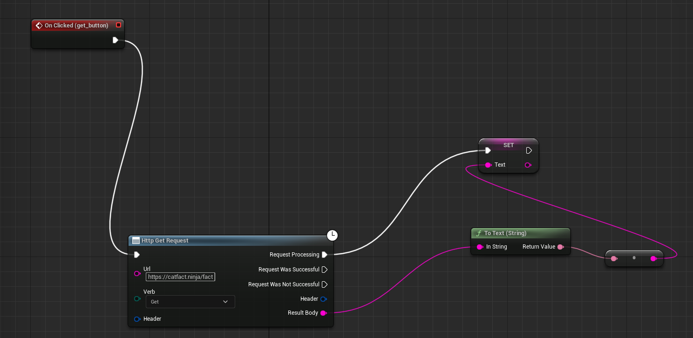Click the reroute node's center dot
The width and height of the screenshot is (693, 338).
[x=634, y=258]
